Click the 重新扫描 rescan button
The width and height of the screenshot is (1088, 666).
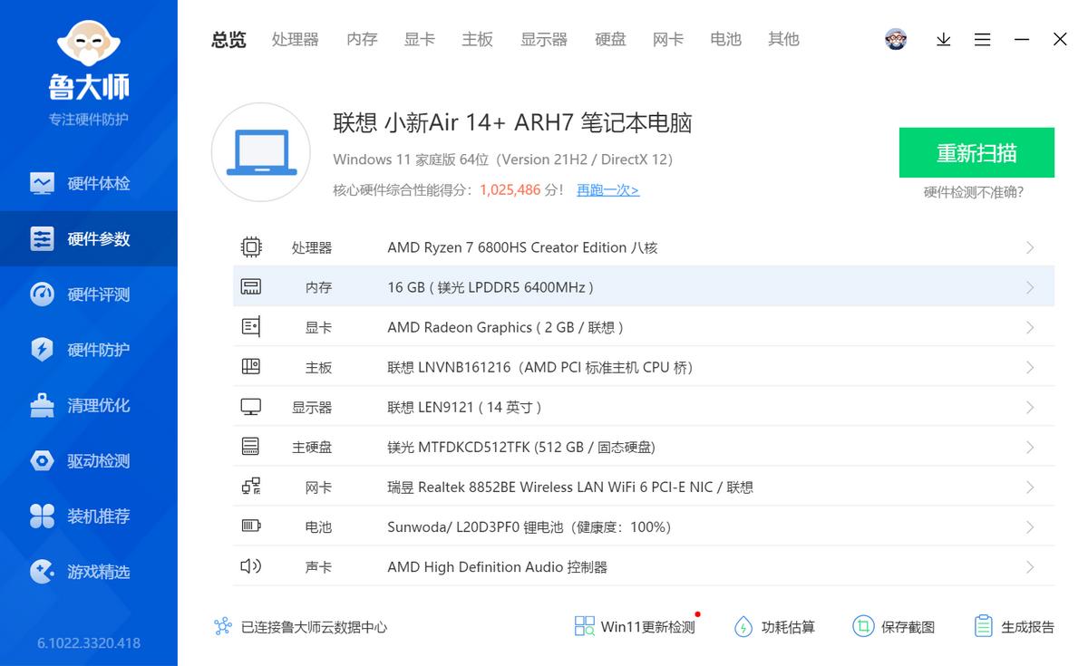[976, 153]
